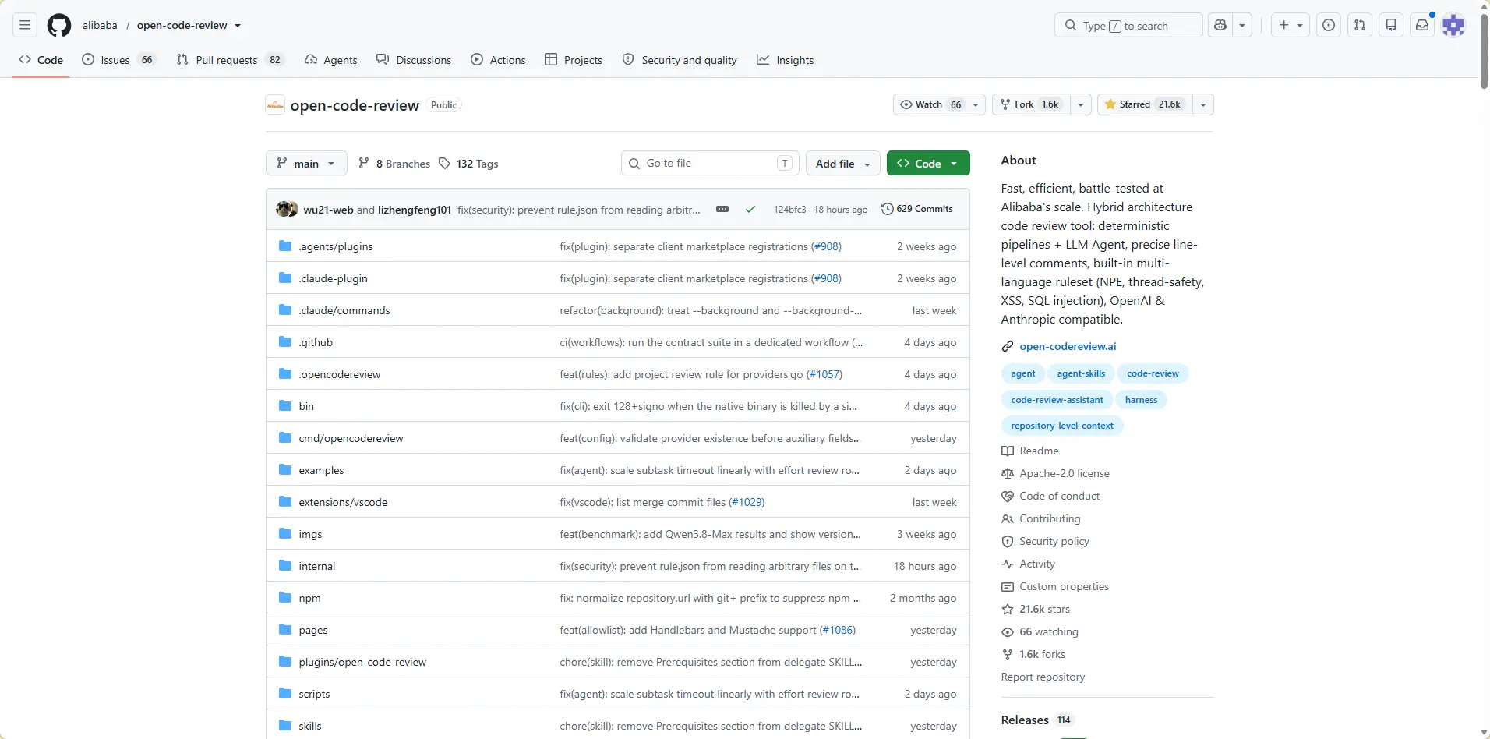The height and width of the screenshot is (739, 1490).
Task: Fork the repository with Fork button
Action: click(x=1030, y=104)
